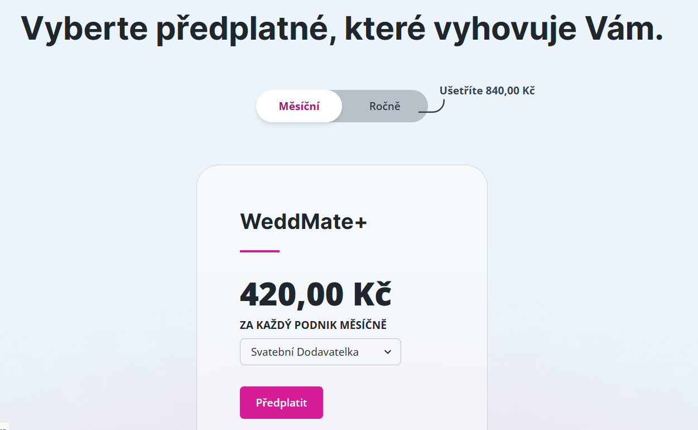Switch billing to Ročně
The width and height of the screenshot is (698, 430).
pyautogui.click(x=385, y=106)
